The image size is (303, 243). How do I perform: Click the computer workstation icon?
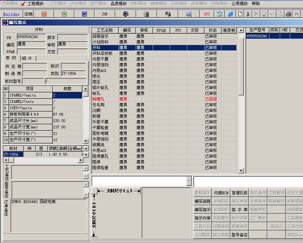tap(189, 14)
